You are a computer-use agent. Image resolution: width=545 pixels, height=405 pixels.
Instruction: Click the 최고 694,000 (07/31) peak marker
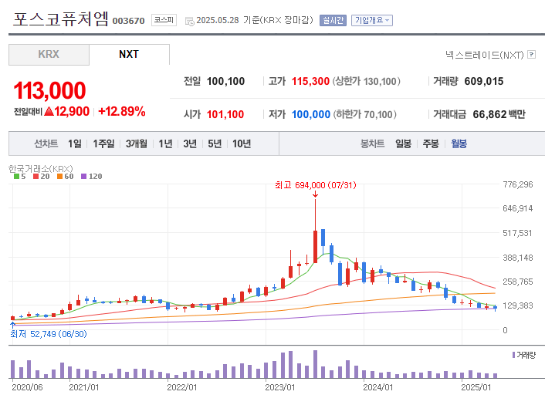315,185
